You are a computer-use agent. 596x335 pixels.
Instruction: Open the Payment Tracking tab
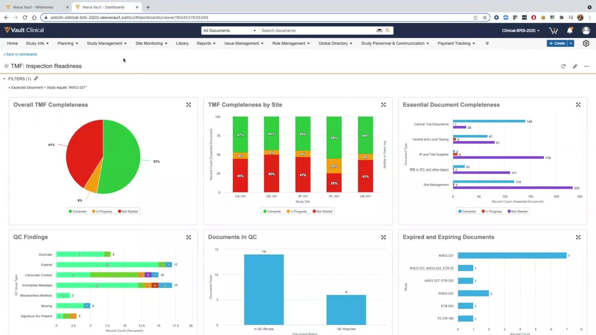456,43
